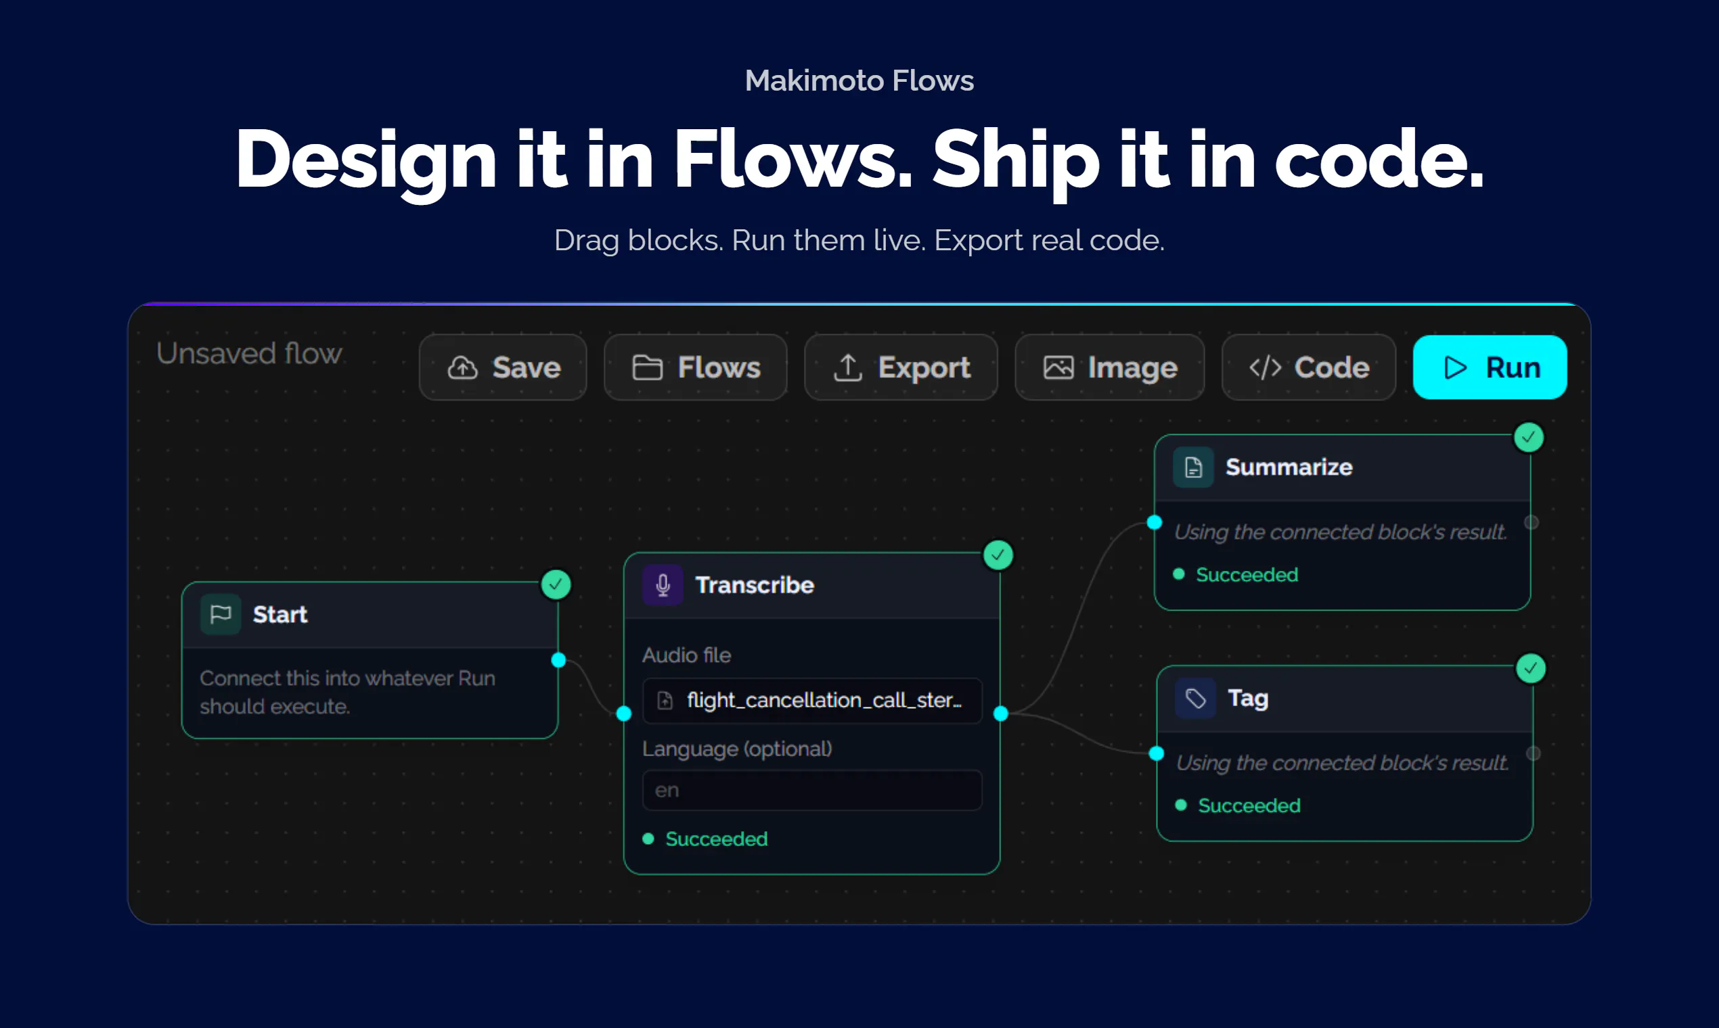Click the green checkmark badge on Summarize block
This screenshot has width=1719, height=1028.
tap(1528, 437)
